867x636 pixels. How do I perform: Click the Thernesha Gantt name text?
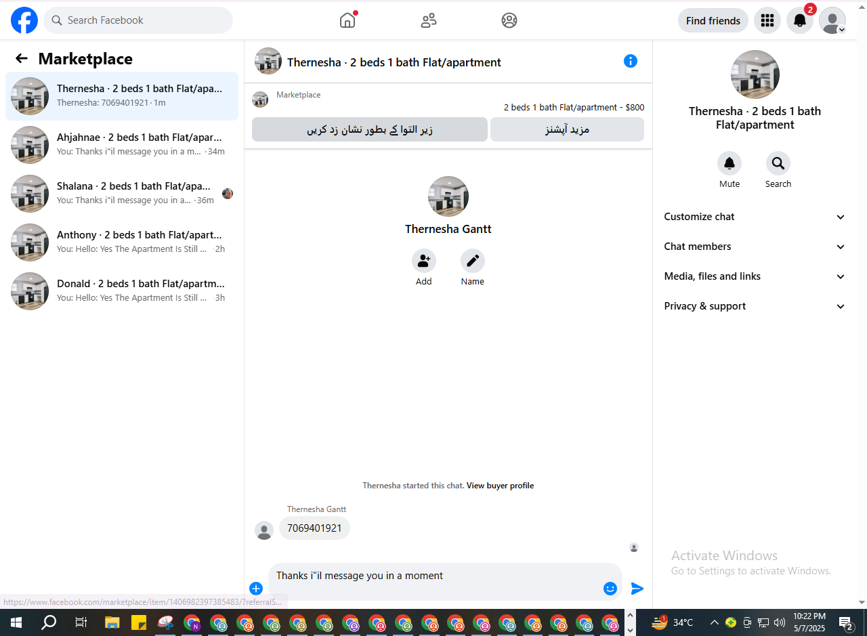click(x=448, y=229)
